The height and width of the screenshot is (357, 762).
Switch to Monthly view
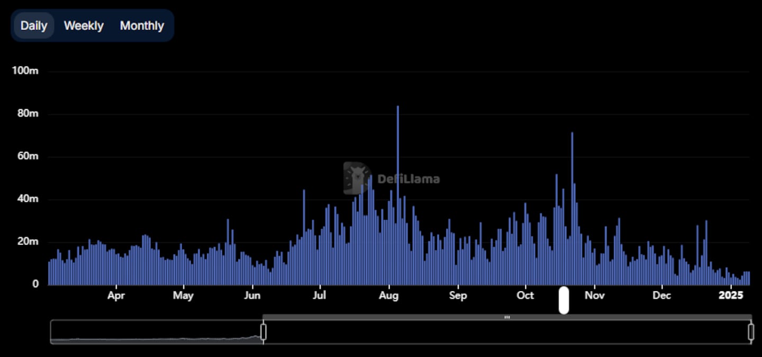(142, 25)
